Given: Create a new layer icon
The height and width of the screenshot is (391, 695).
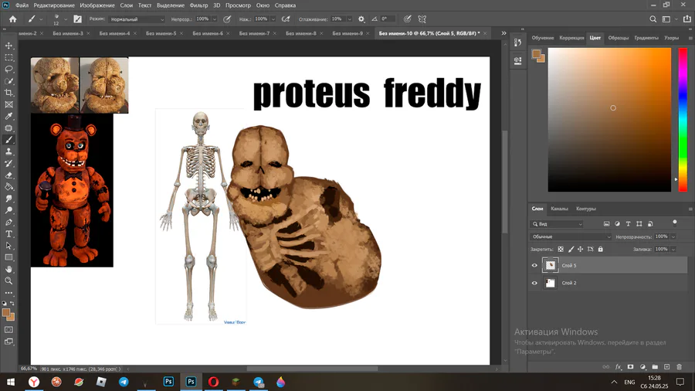Looking at the screenshot, I should coord(666,366).
